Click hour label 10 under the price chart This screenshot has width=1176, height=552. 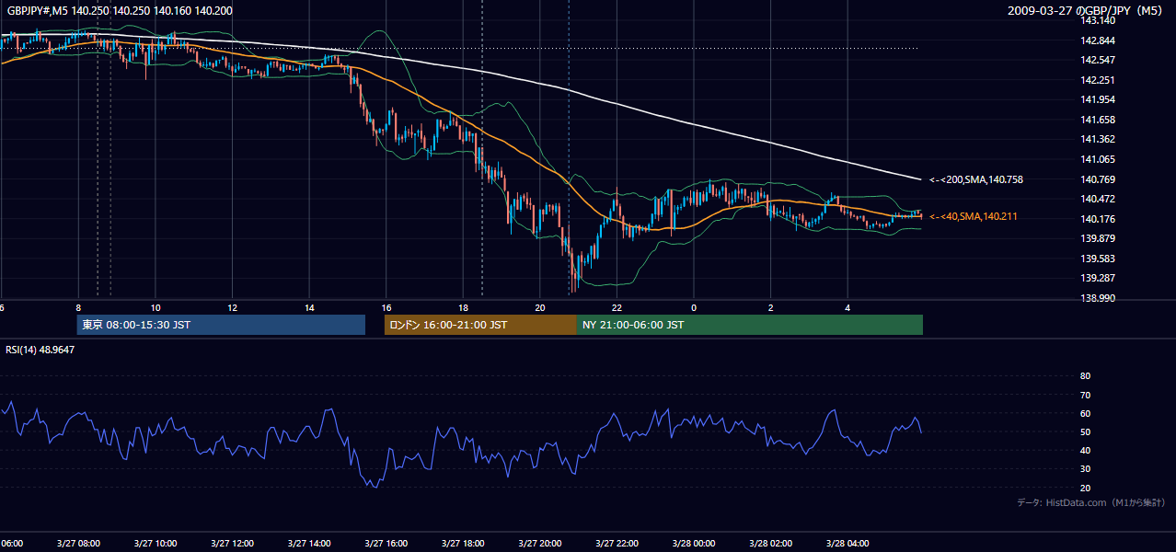tap(156, 307)
